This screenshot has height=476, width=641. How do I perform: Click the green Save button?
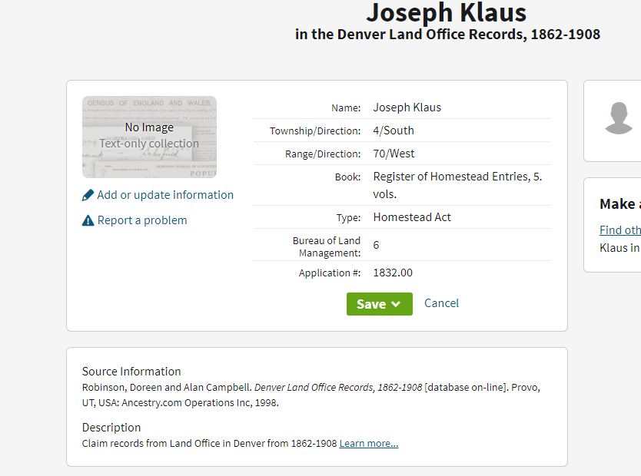point(380,304)
